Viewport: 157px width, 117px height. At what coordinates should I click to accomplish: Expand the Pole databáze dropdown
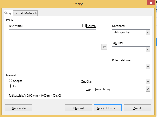pyautogui.click(x=131, y=66)
